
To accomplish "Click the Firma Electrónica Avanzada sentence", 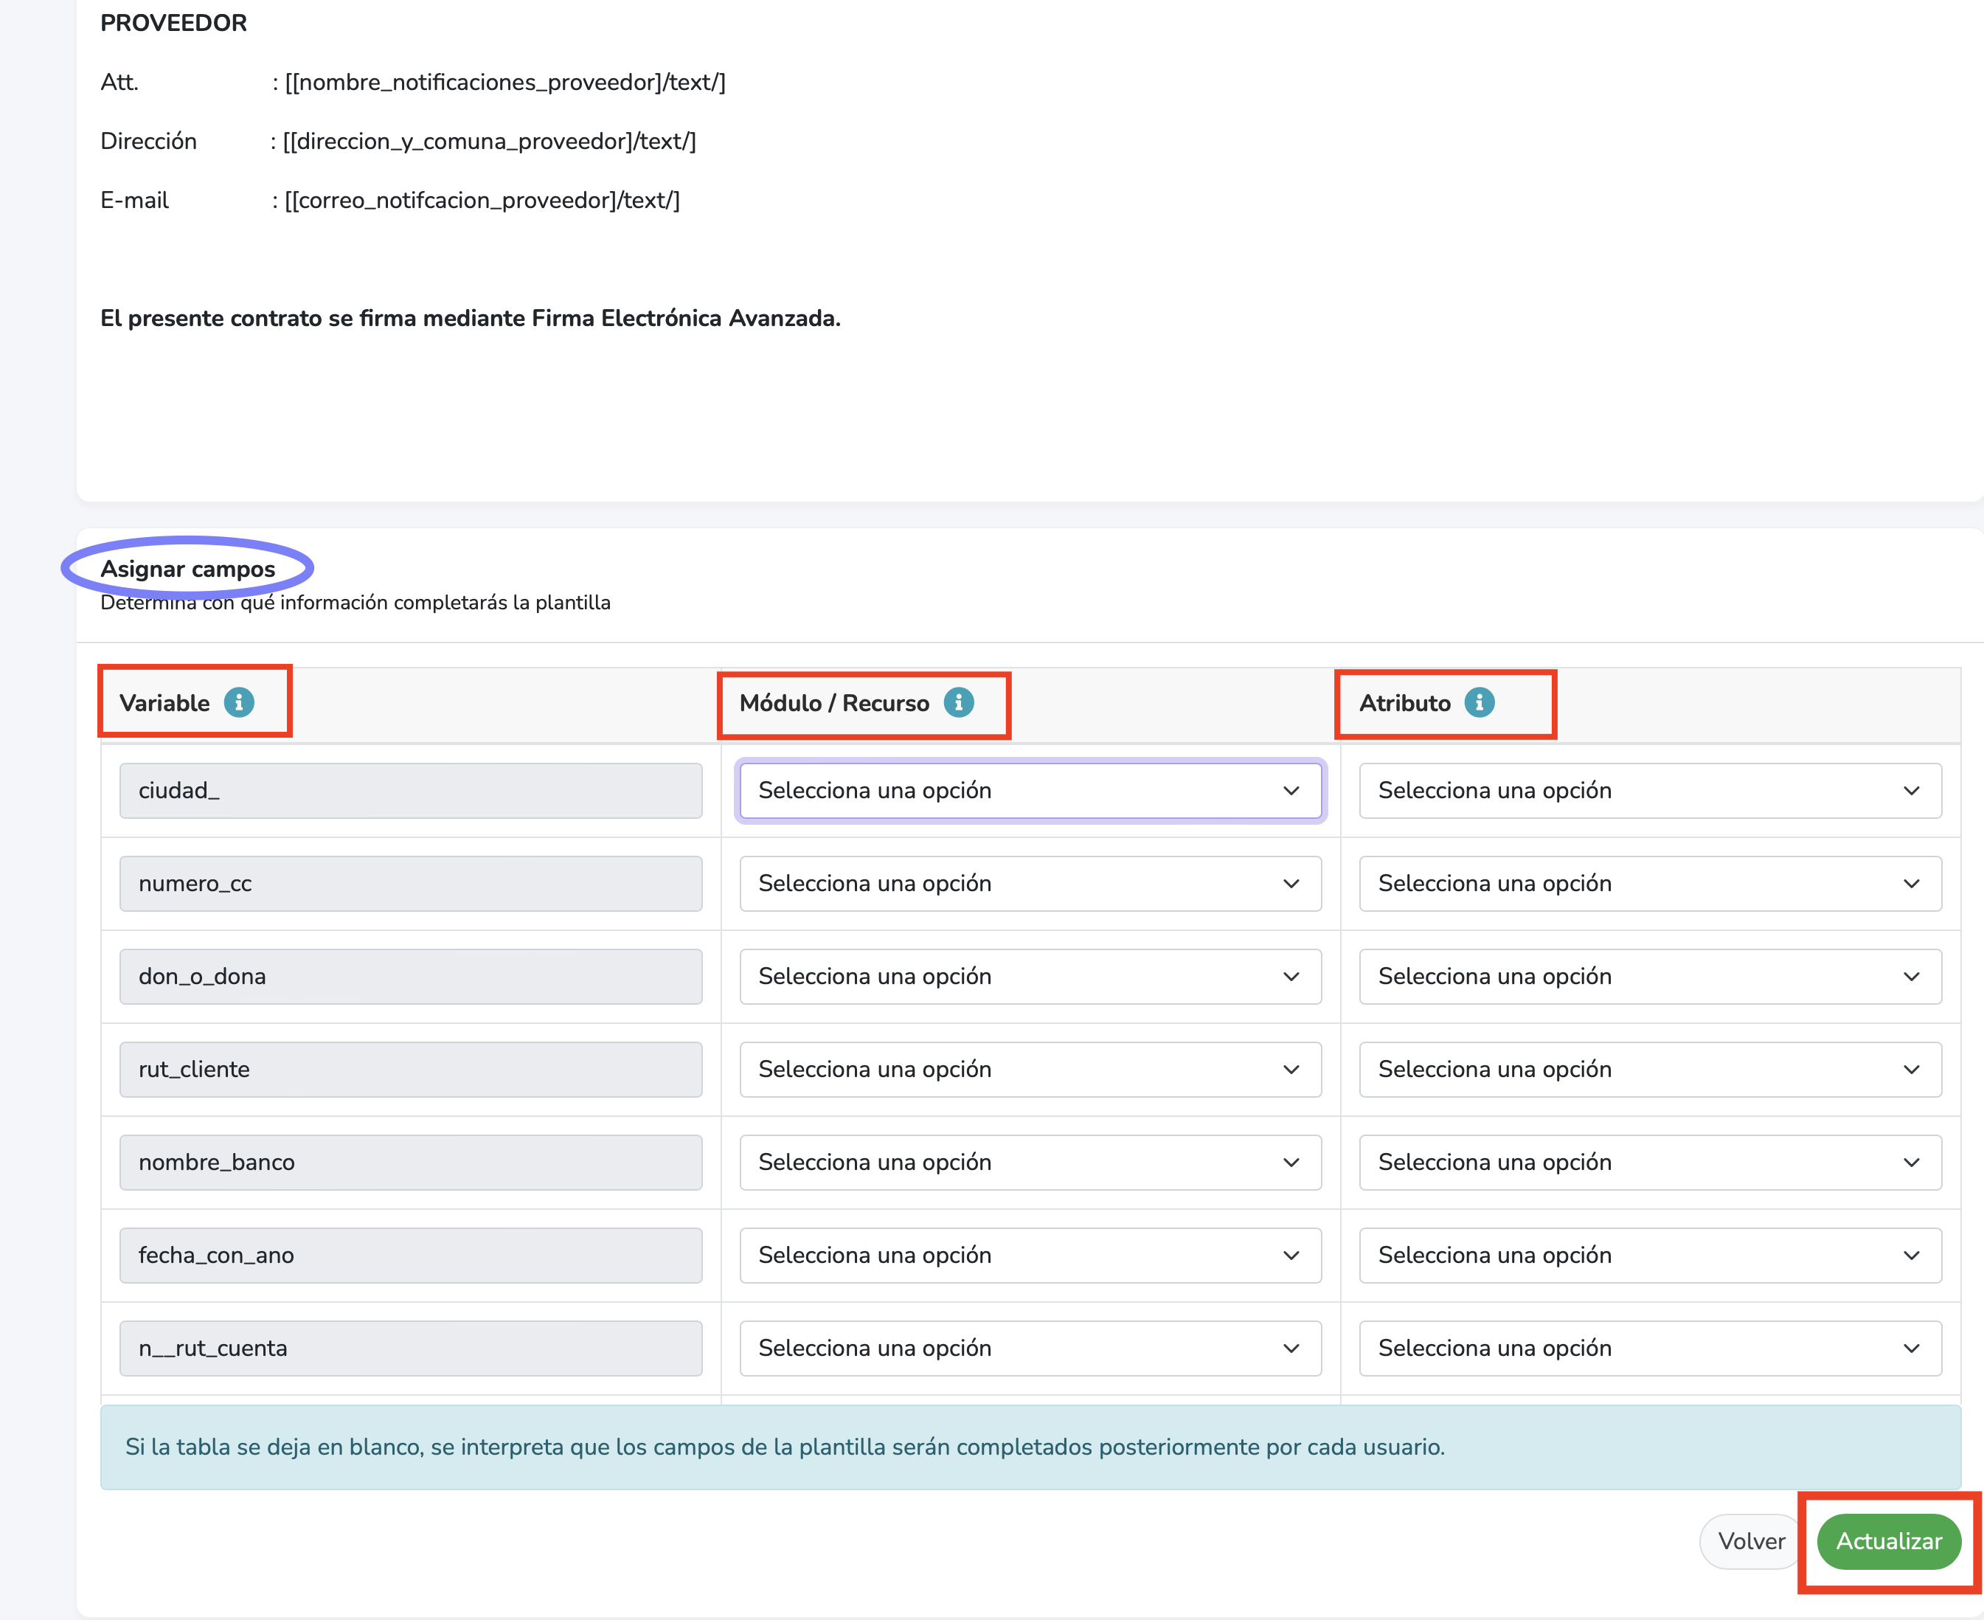I will point(470,318).
